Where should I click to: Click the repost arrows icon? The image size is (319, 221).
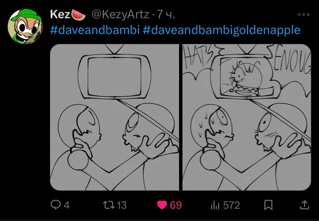pos(109,205)
